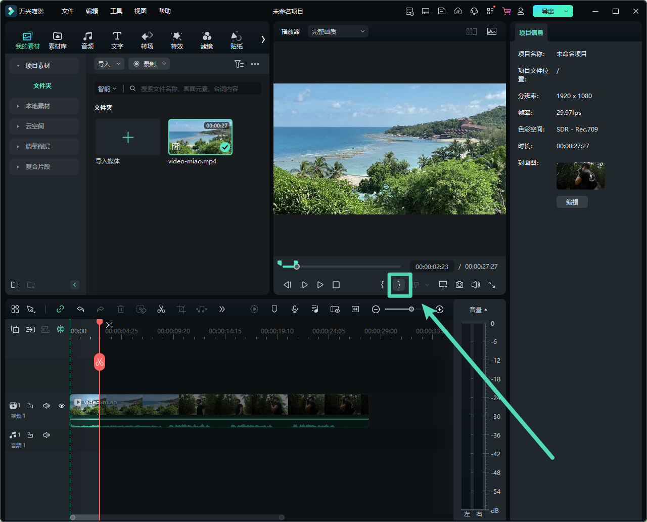
Task: Zoom out the timeline with minus button
Action: coord(376,309)
